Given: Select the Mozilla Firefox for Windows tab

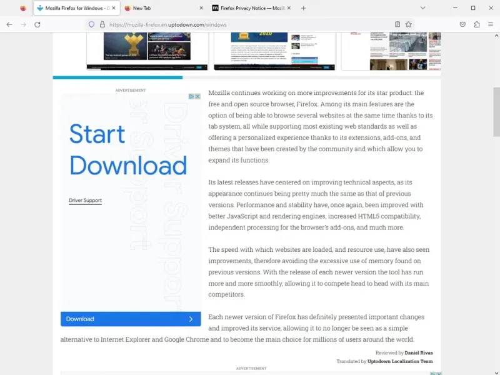Looking at the screenshot, I should [76, 8].
